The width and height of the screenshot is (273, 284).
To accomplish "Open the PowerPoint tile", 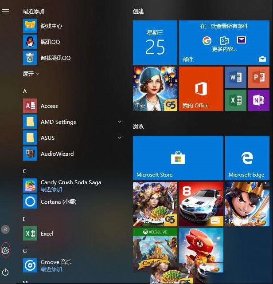I will pos(259,77).
